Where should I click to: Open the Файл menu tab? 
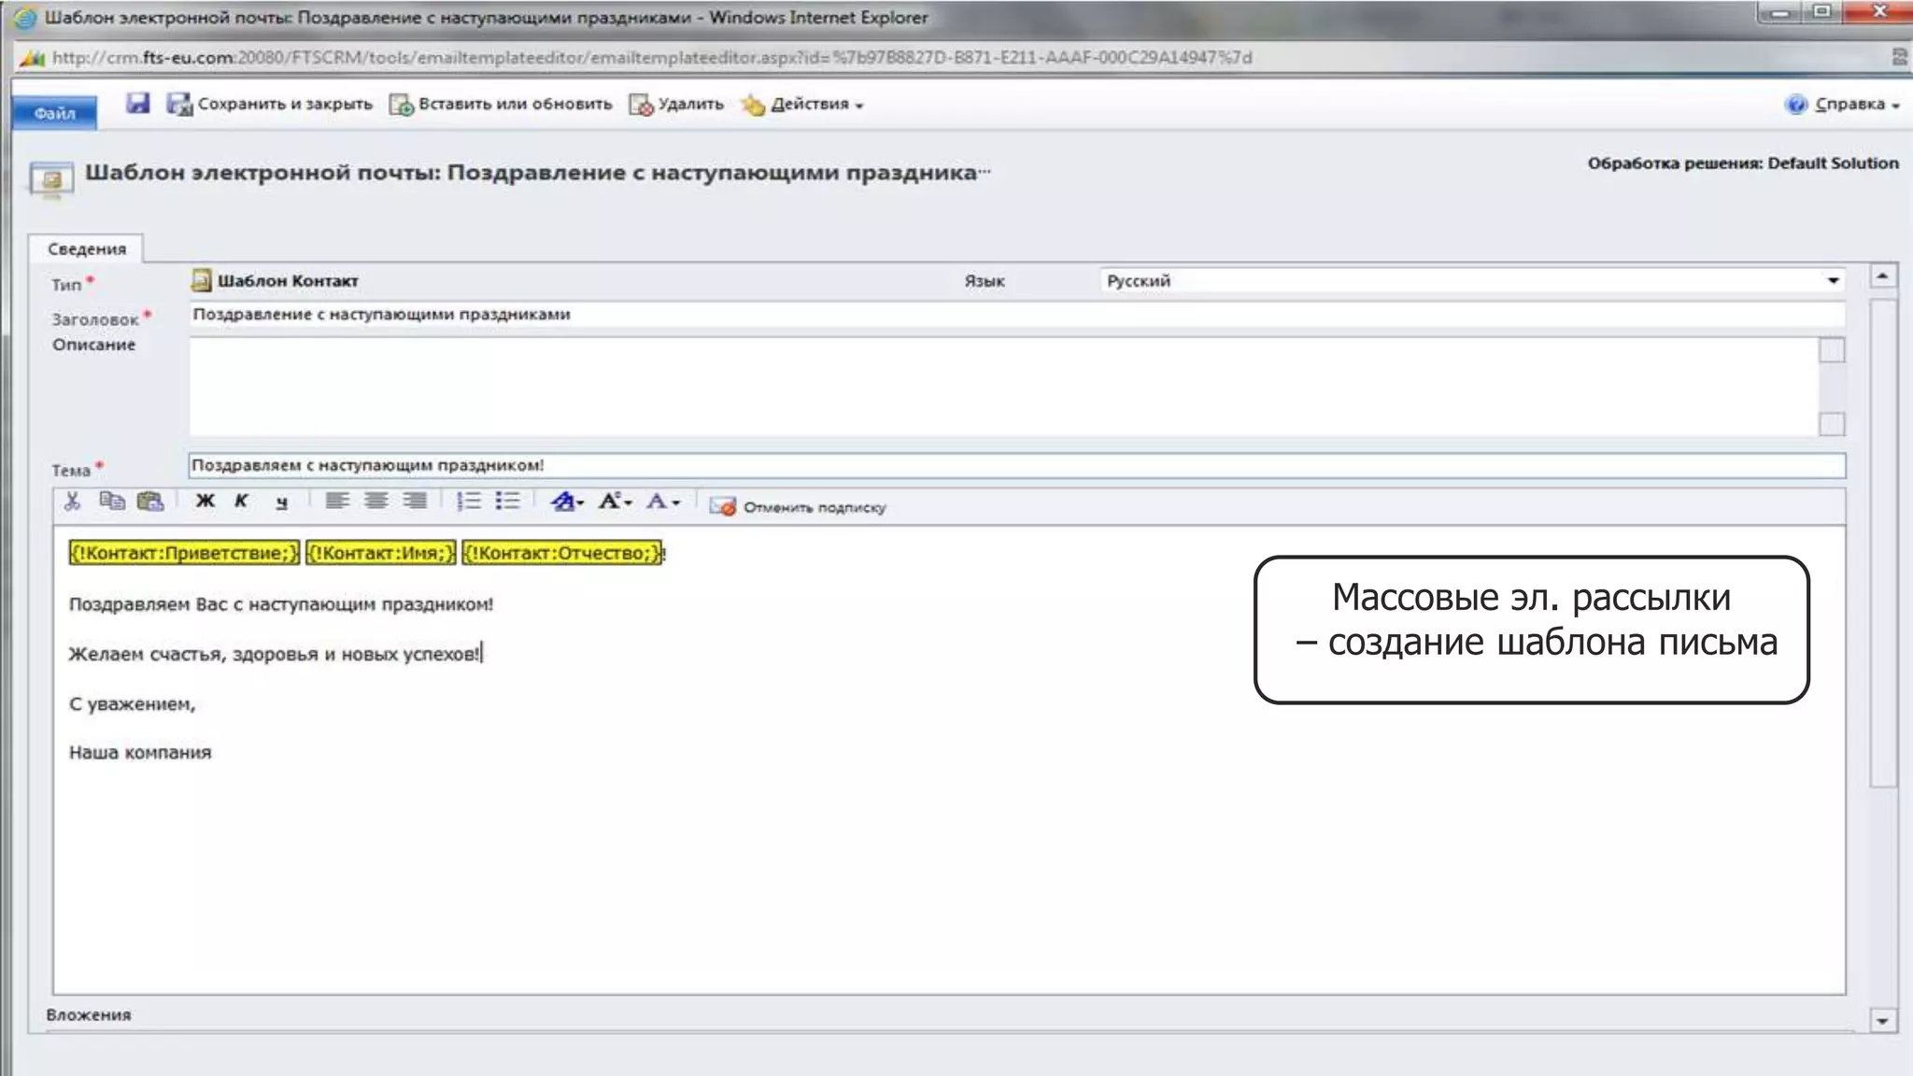point(54,113)
